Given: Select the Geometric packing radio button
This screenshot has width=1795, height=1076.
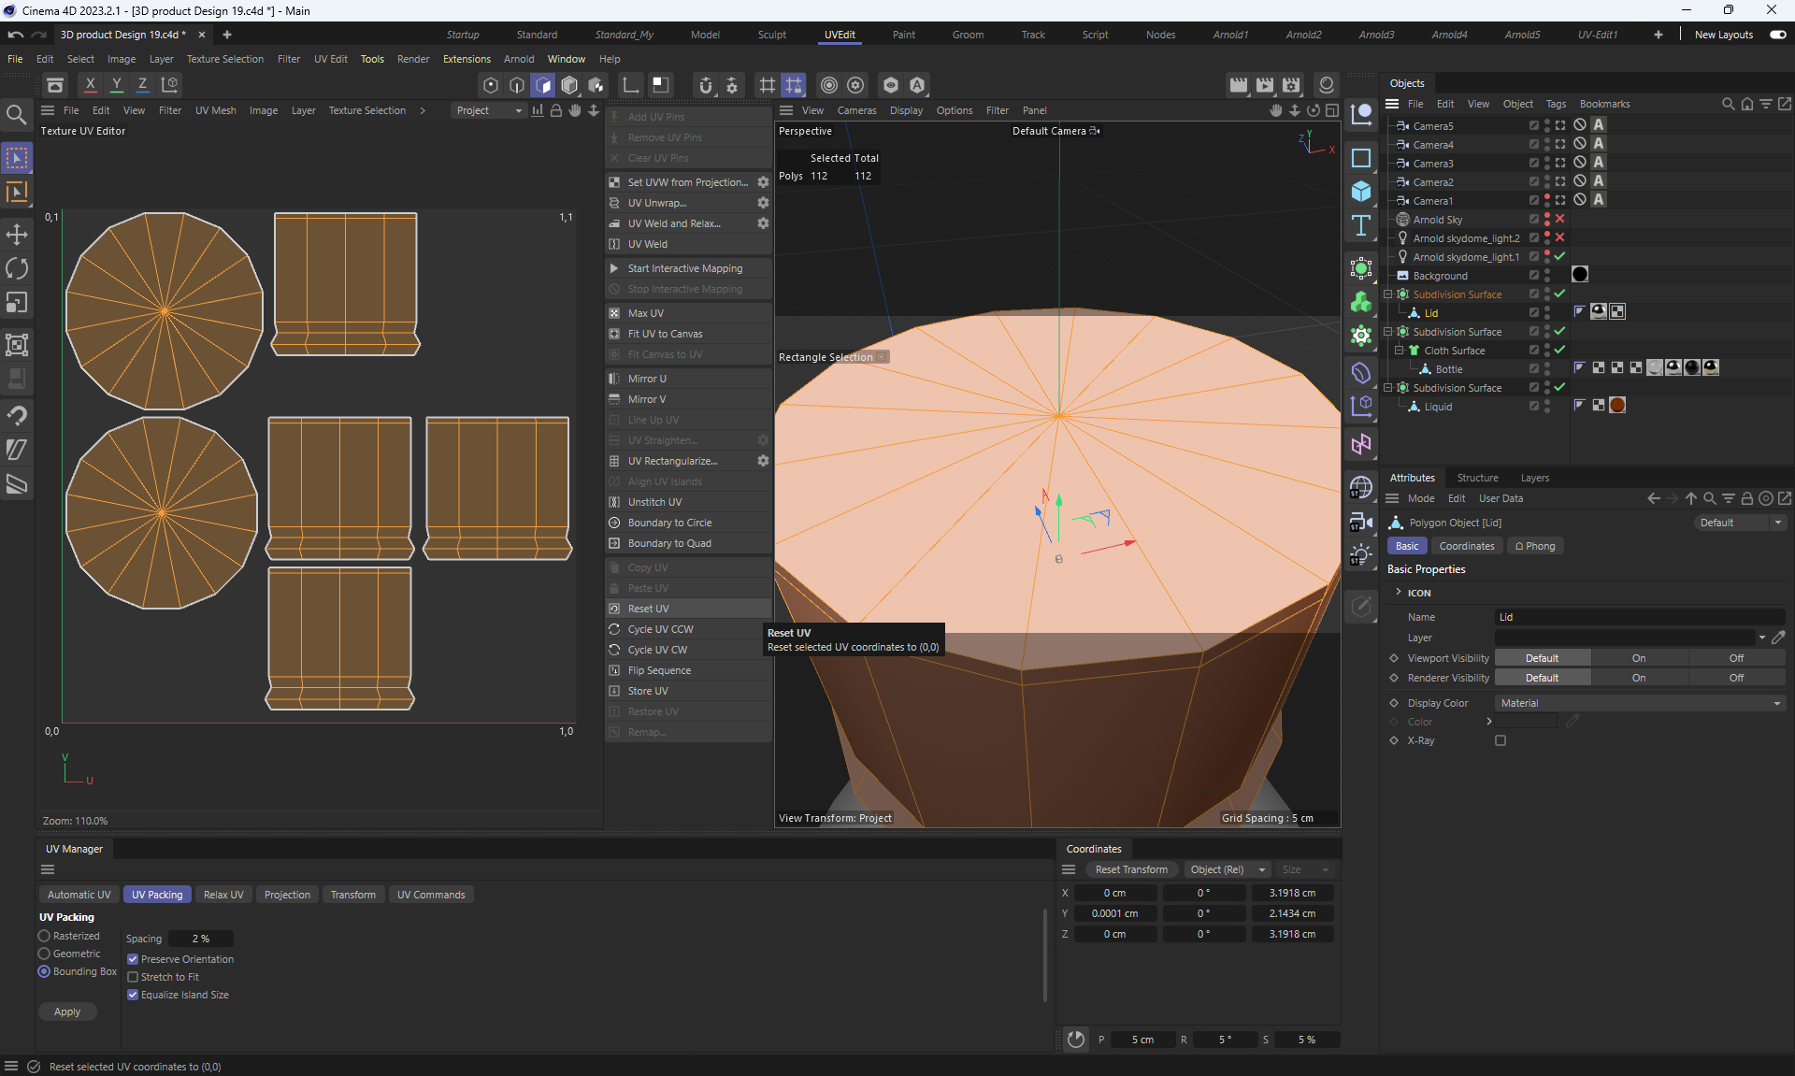Looking at the screenshot, I should tap(44, 954).
